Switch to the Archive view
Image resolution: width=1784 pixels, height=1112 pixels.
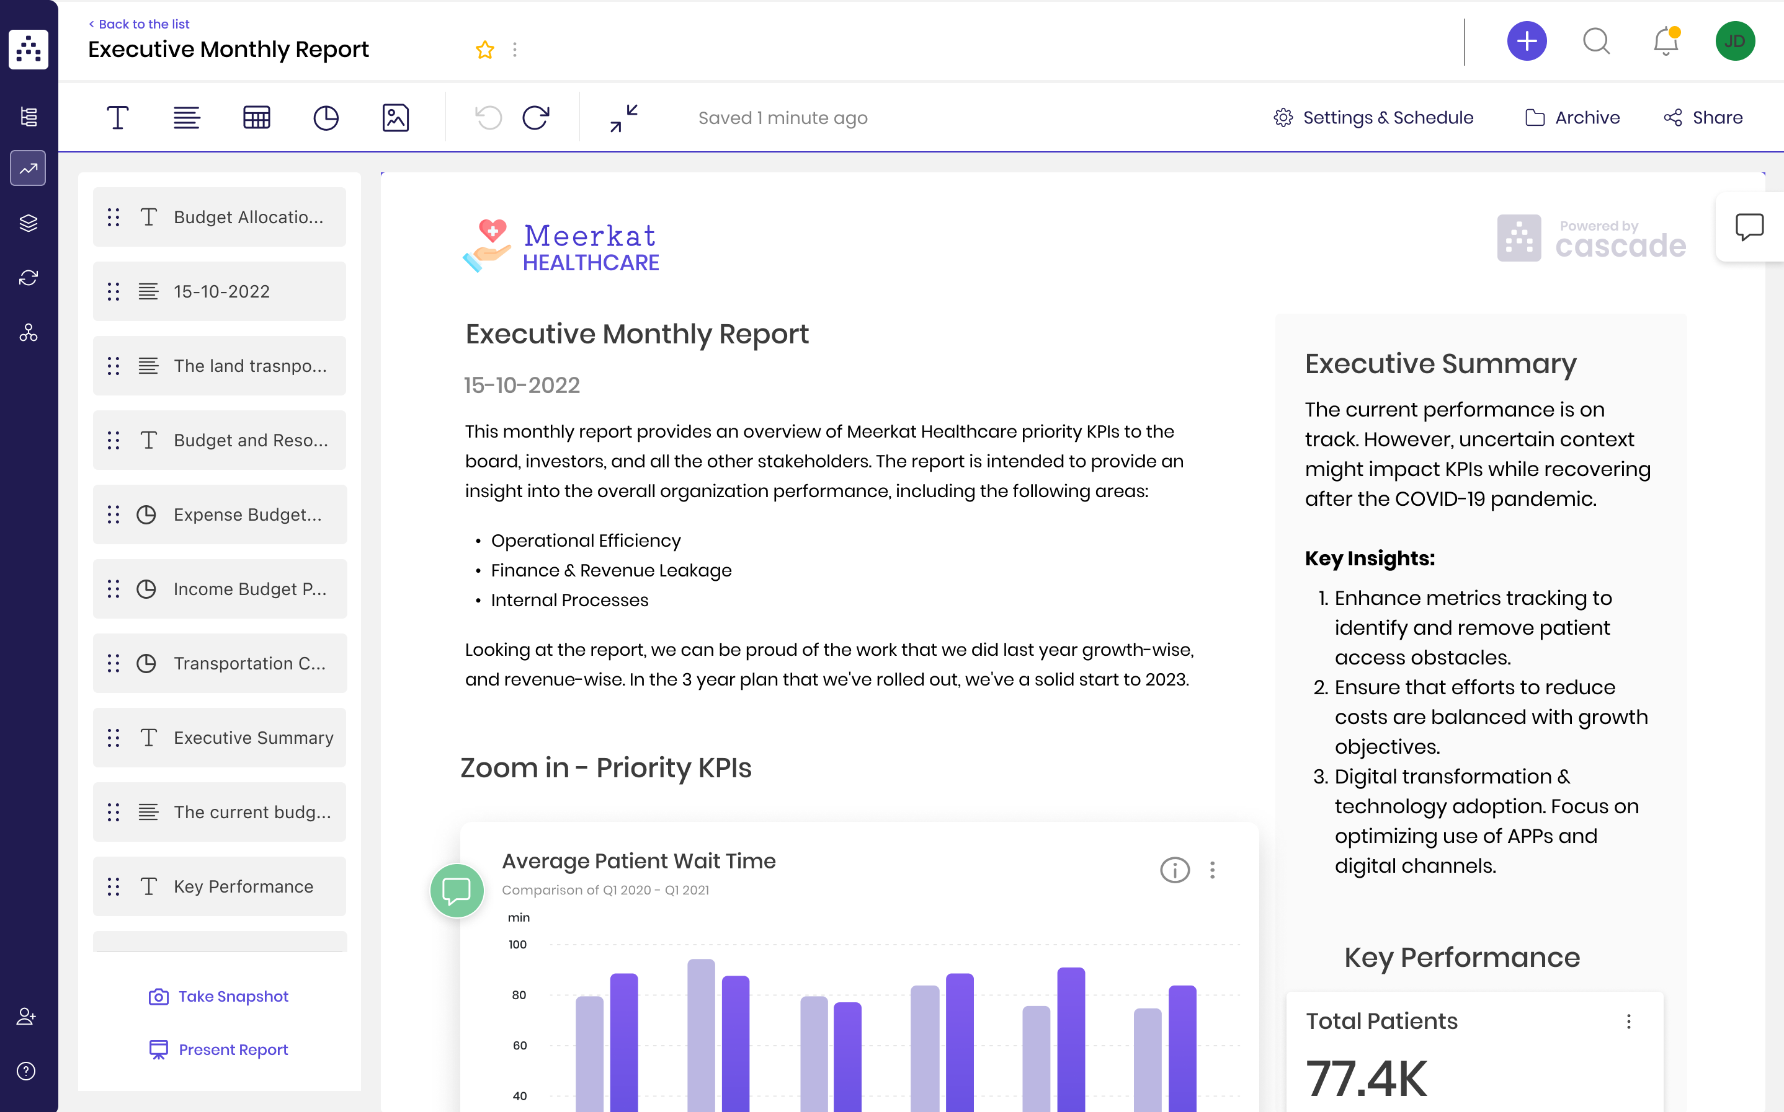1572,117
